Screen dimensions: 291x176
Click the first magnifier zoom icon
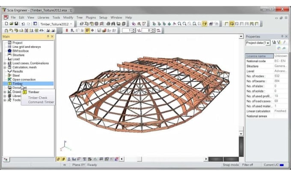pyautogui.click(x=179, y=24)
